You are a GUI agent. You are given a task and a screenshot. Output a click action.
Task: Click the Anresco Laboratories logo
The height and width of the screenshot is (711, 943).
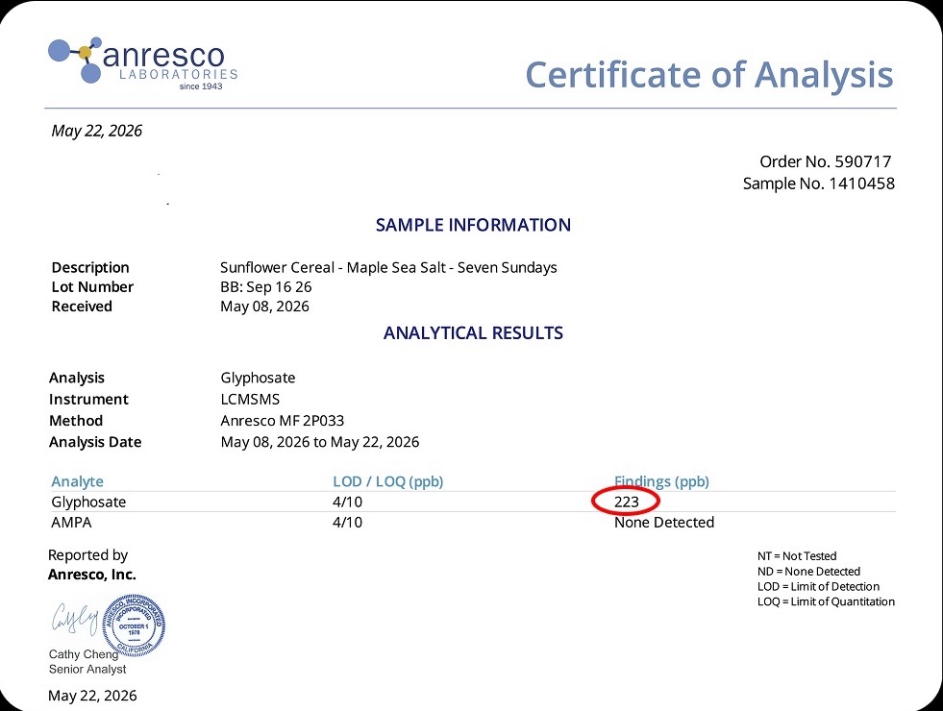pyautogui.click(x=143, y=63)
